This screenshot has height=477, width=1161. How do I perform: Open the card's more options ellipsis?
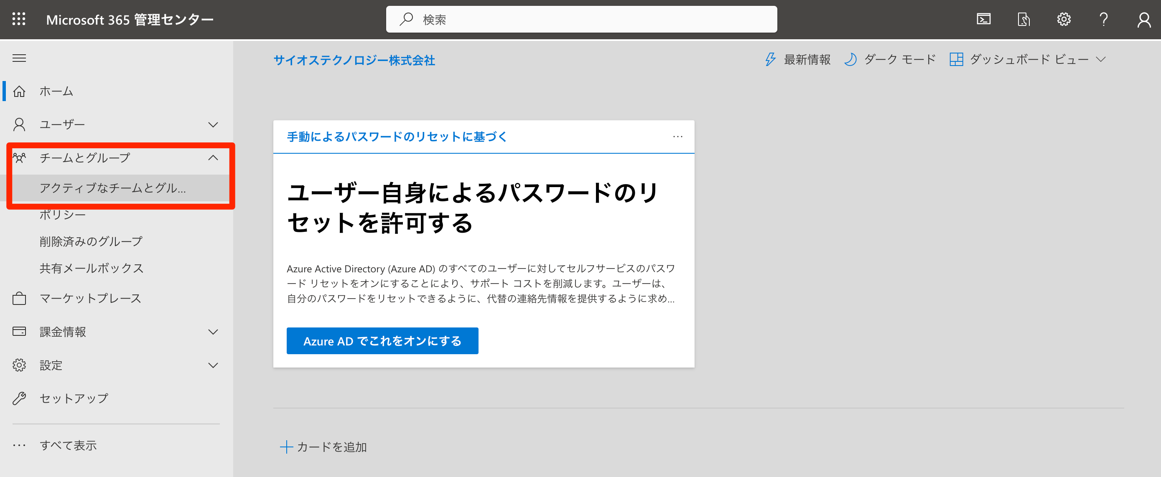click(x=677, y=137)
